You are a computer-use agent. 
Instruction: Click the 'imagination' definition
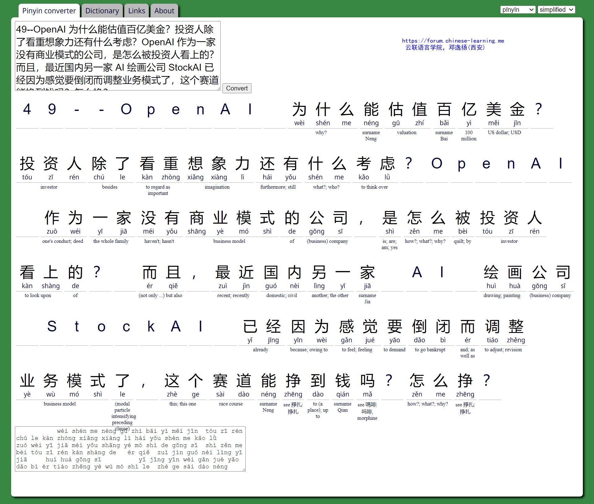pos(217,187)
